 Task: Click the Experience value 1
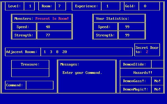(x=107, y=6)
